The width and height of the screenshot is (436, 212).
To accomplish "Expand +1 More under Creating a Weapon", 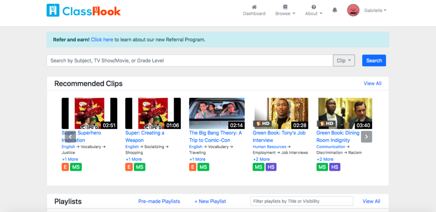I will pos(134,159).
